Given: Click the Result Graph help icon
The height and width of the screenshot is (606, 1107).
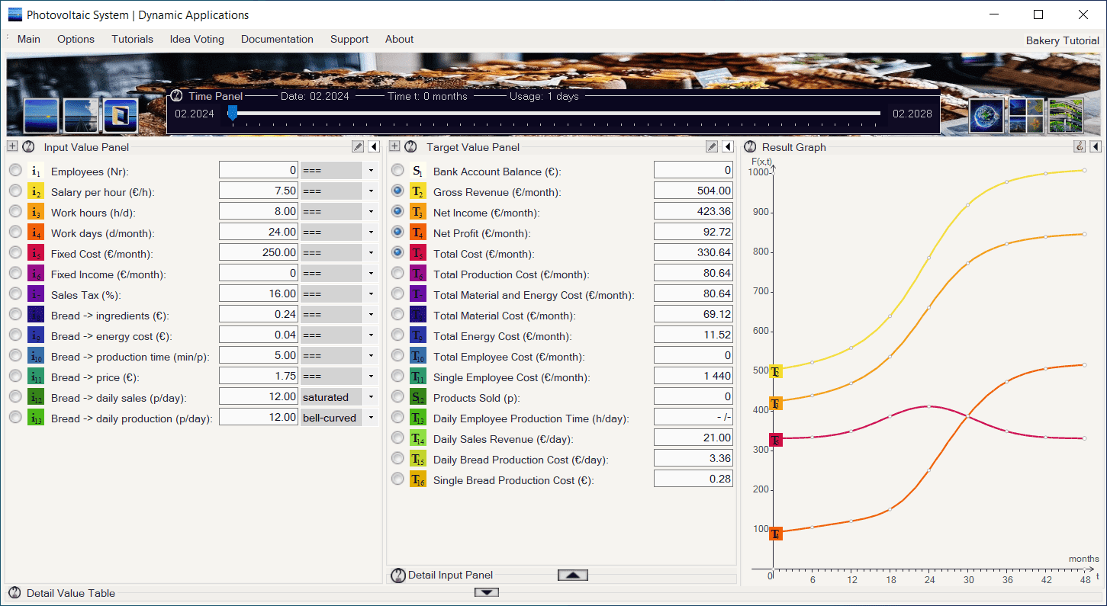Looking at the screenshot, I should pos(750,147).
